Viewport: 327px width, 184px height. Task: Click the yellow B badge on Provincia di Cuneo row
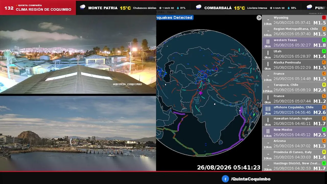(x=324, y=152)
